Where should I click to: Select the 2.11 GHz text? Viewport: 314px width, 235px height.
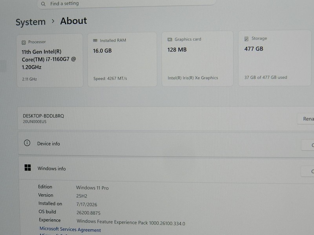pos(29,79)
